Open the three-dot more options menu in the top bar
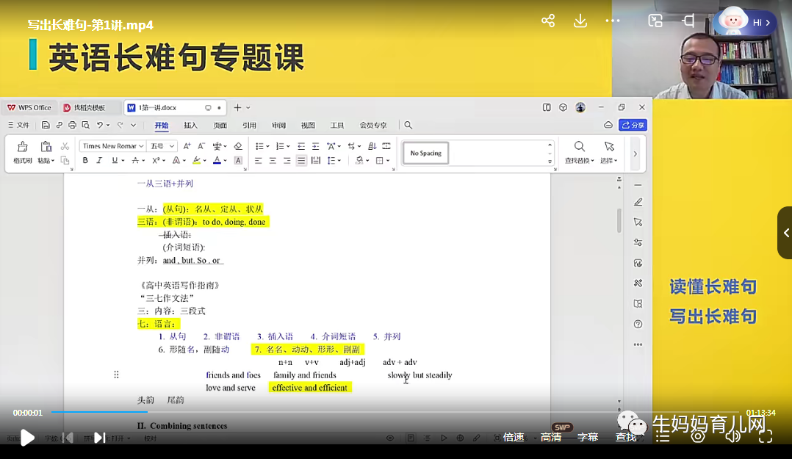This screenshot has width=792, height=459. [612, 21]
